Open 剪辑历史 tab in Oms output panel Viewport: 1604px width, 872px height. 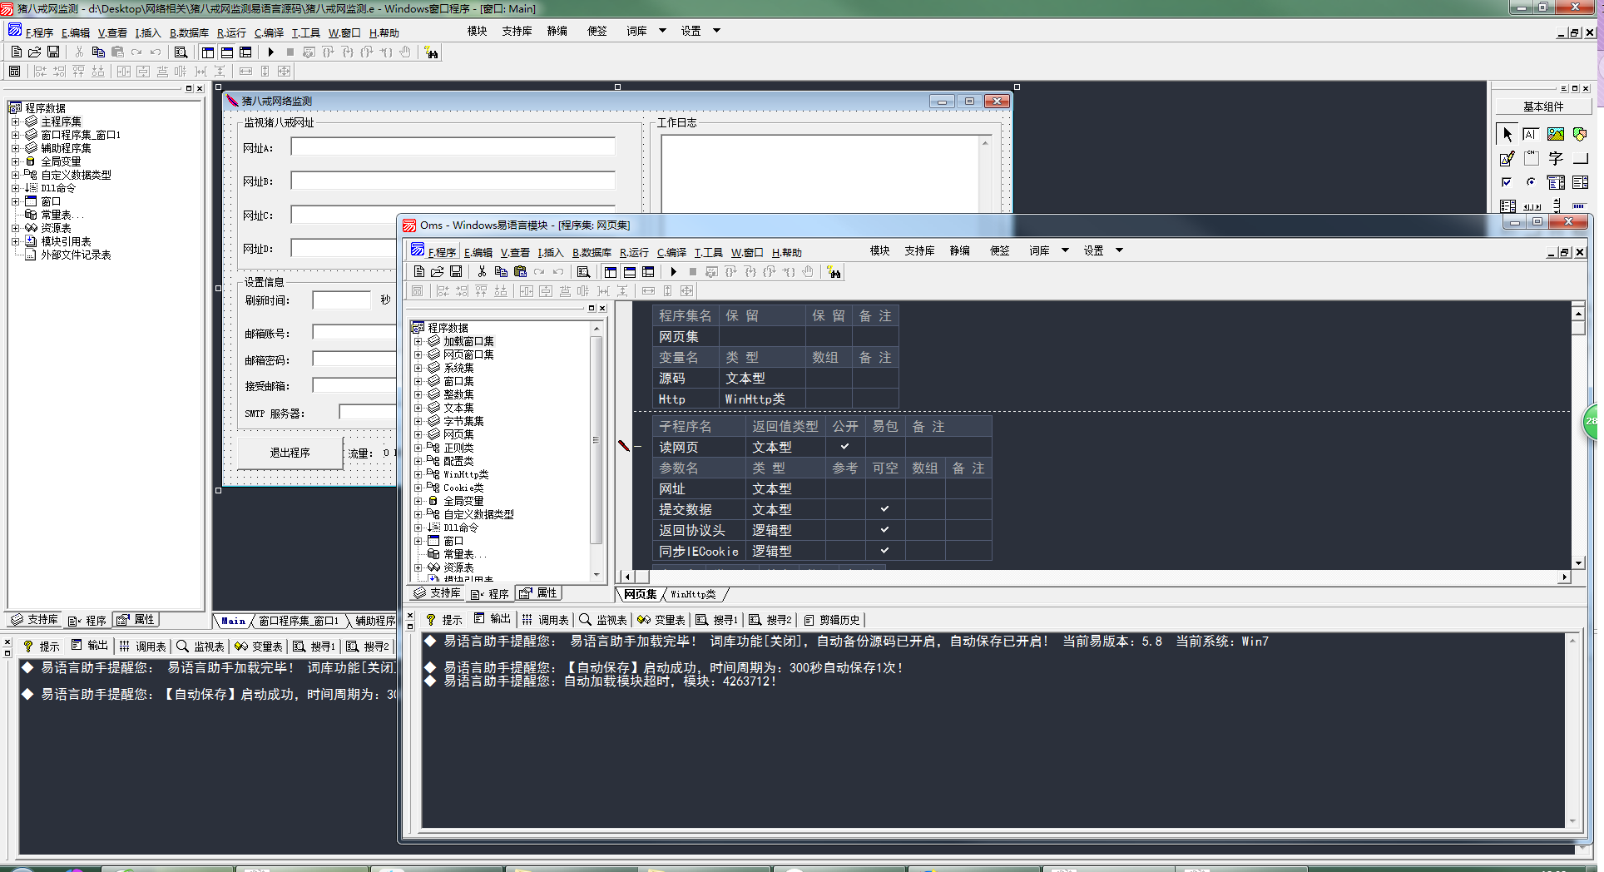[831, 620]
